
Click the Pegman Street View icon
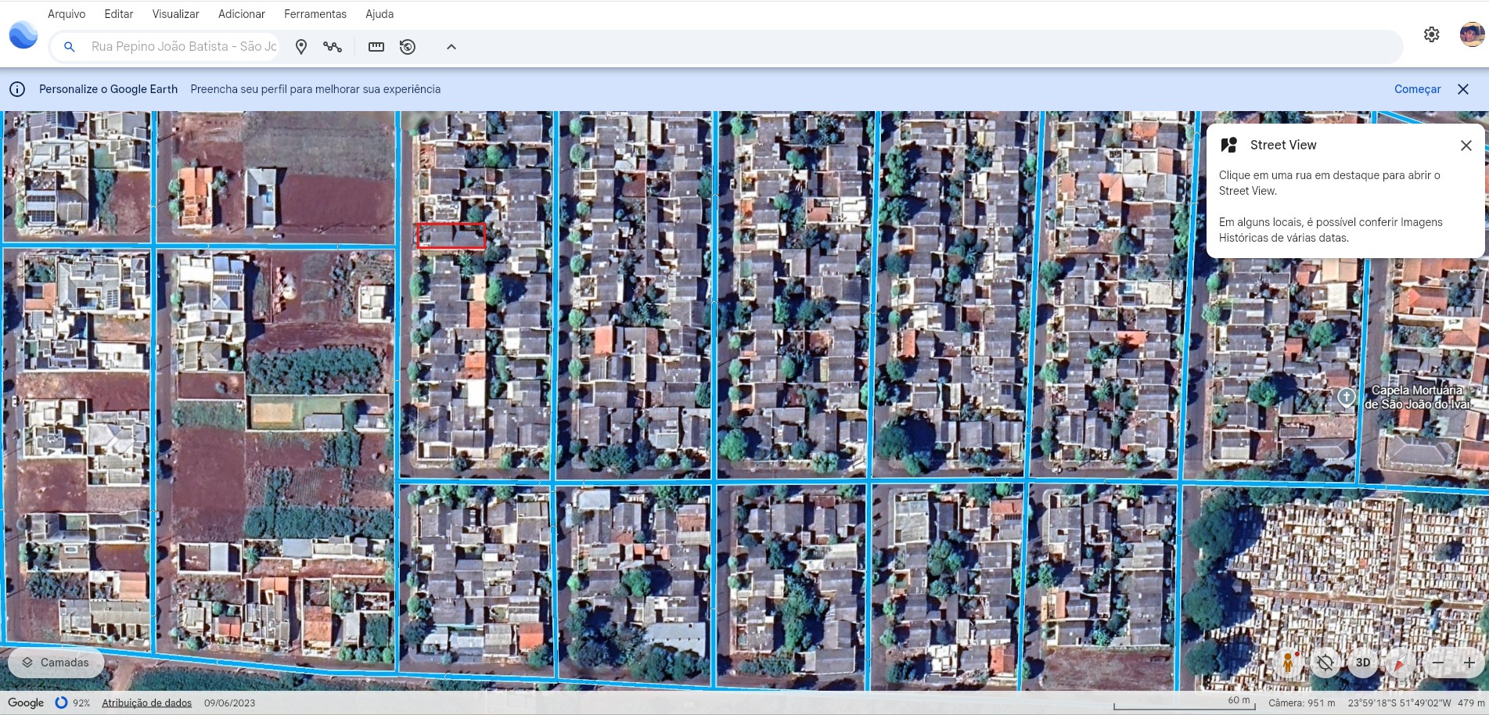(1287, 663)
